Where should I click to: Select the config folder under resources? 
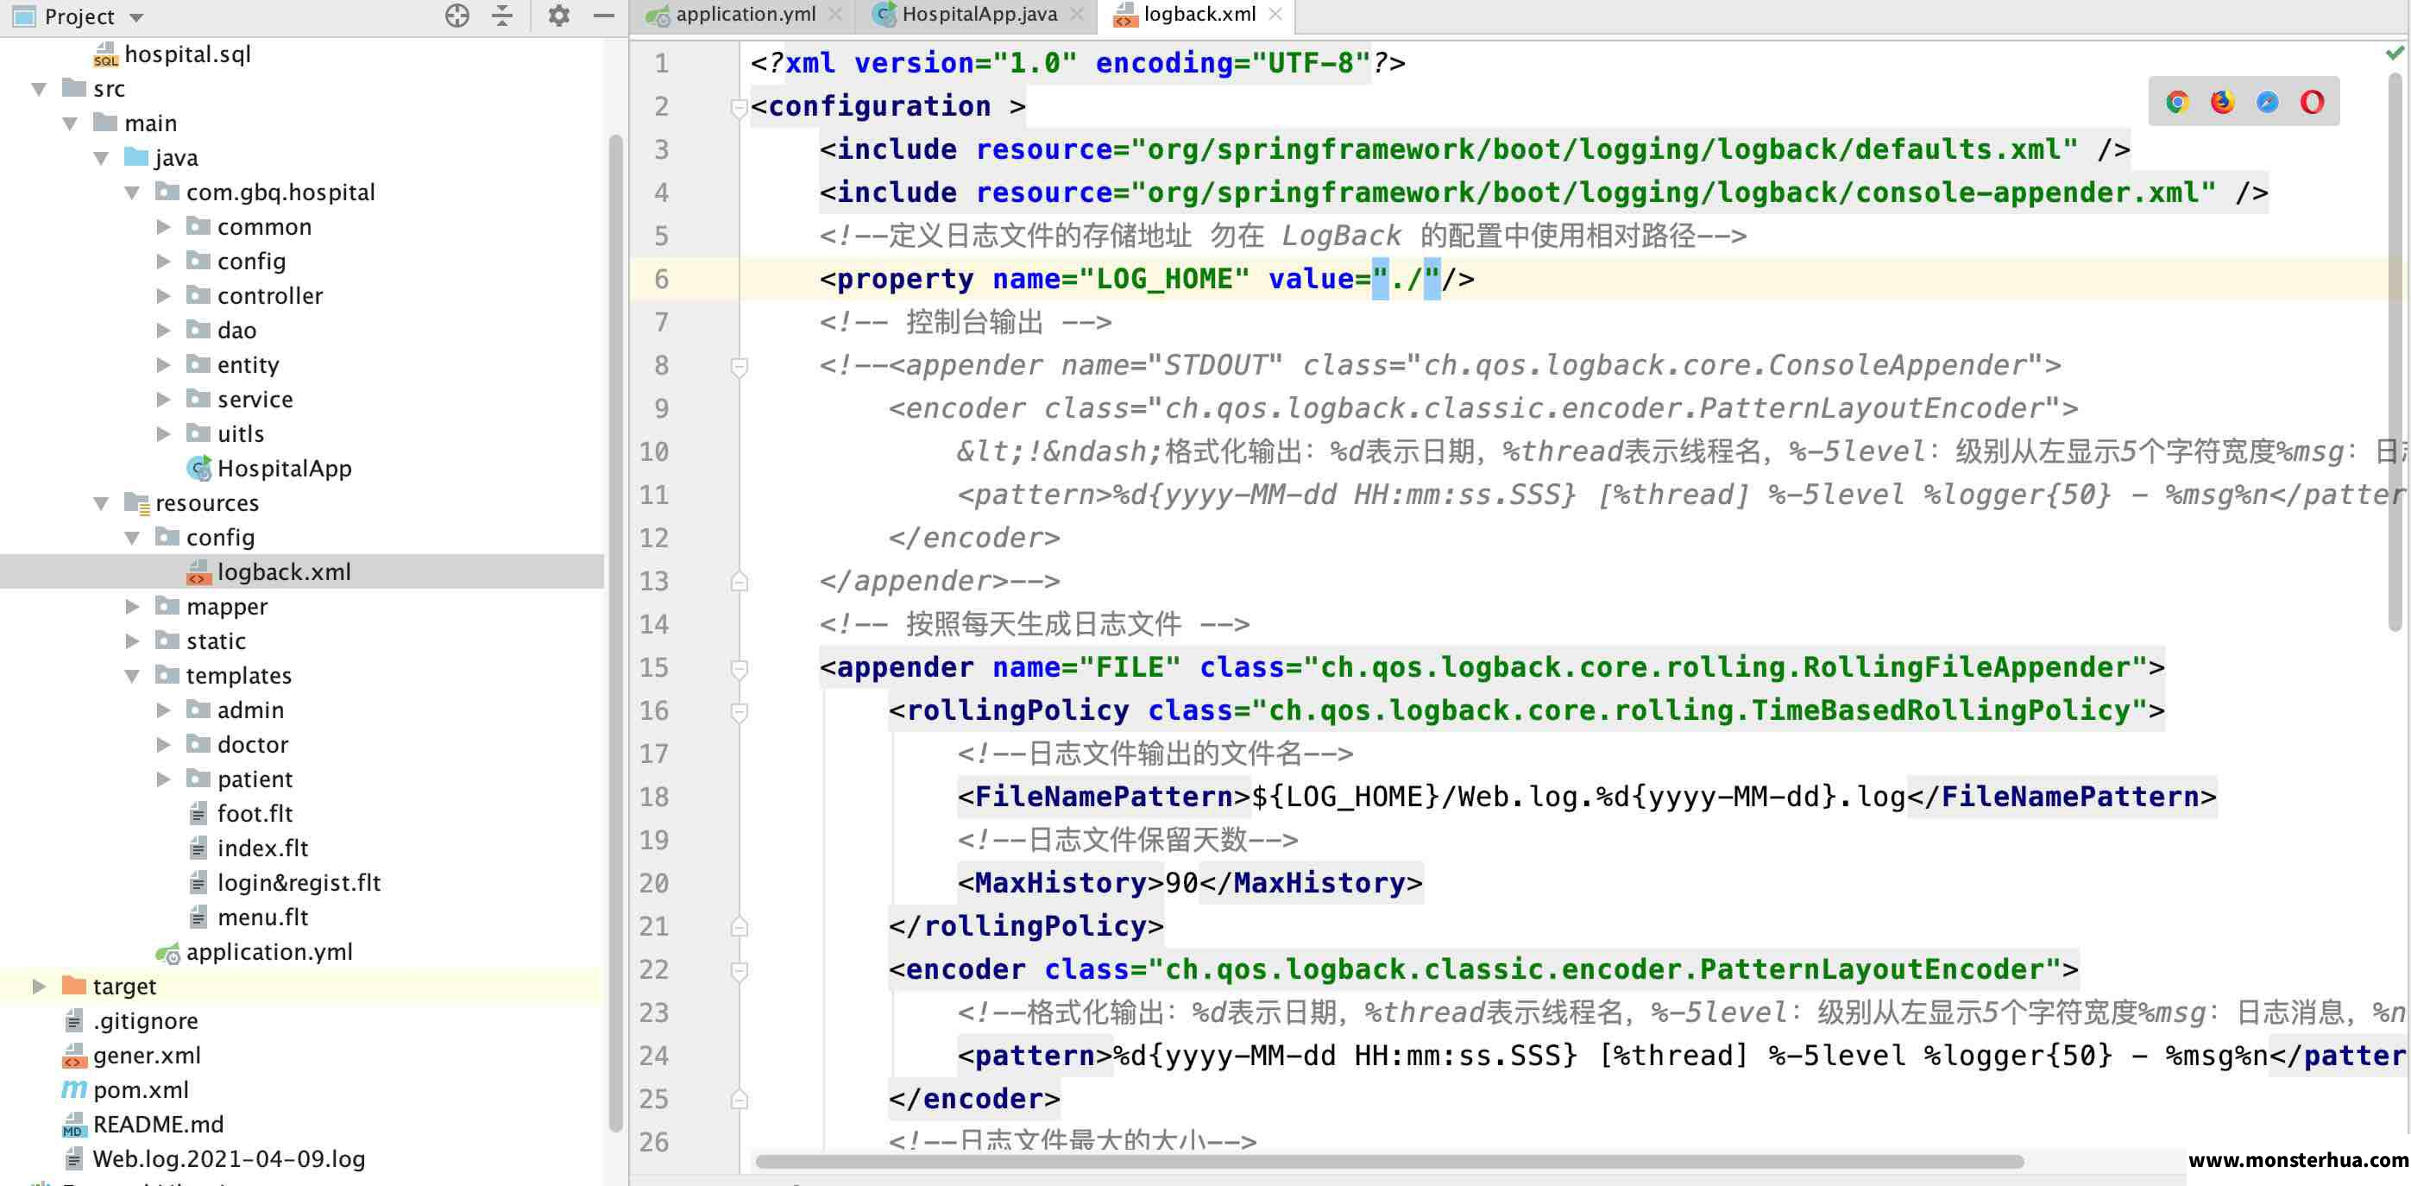(x=220, y=537)
